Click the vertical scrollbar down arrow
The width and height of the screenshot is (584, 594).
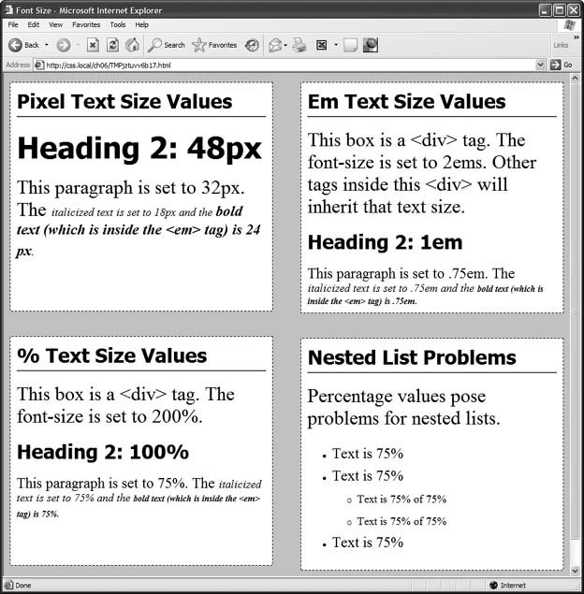point(575,568)
